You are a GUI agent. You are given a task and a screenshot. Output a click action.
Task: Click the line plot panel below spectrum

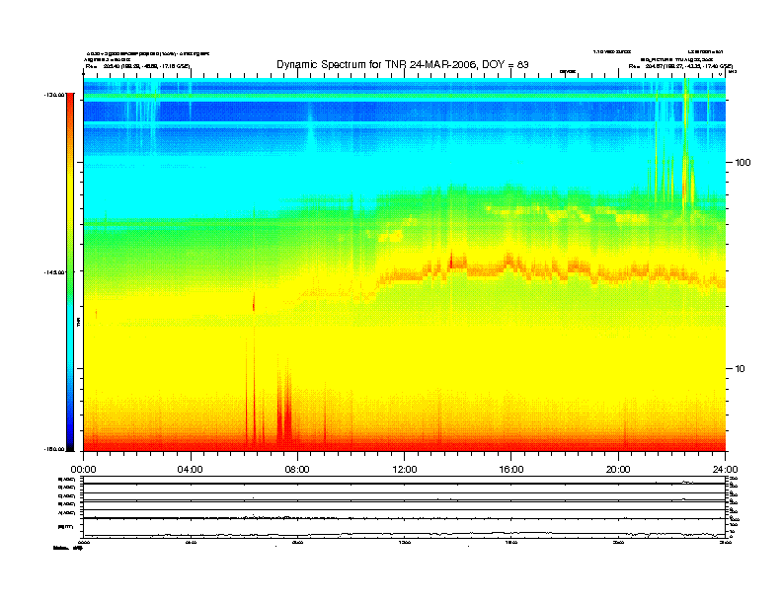(405, 507)
